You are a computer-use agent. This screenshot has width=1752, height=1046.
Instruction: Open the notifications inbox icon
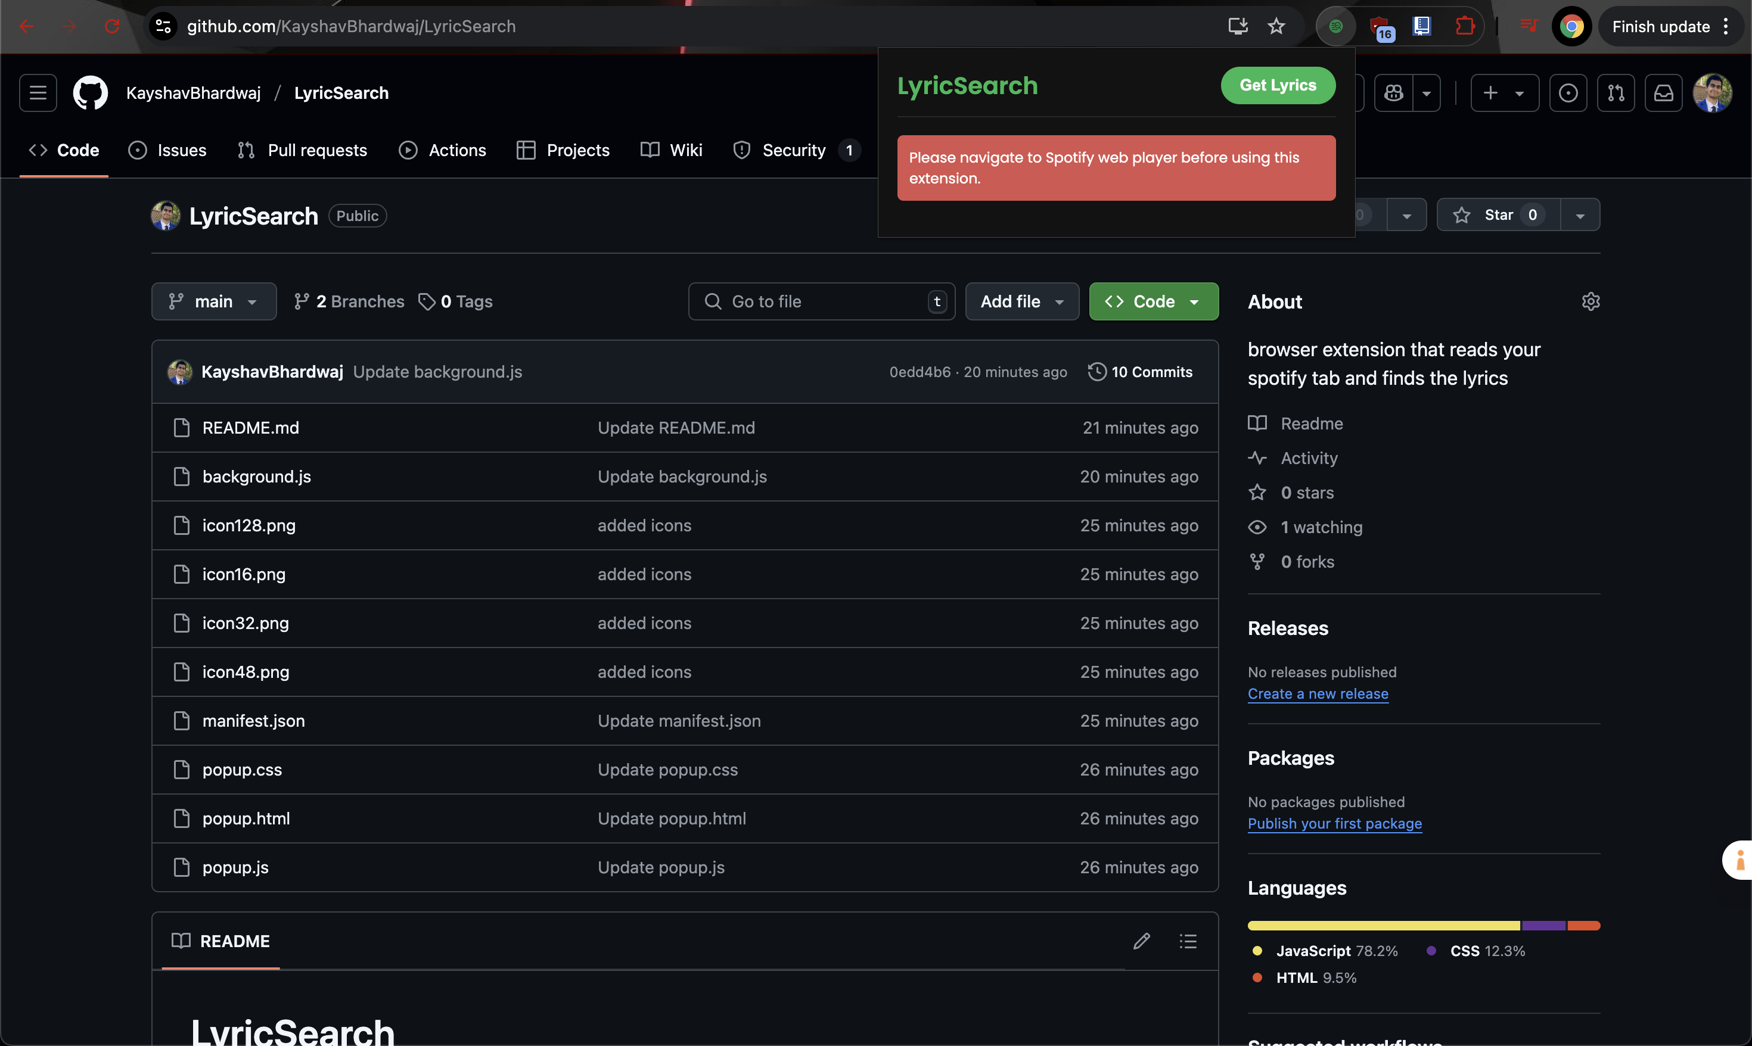pos(1663,92)
